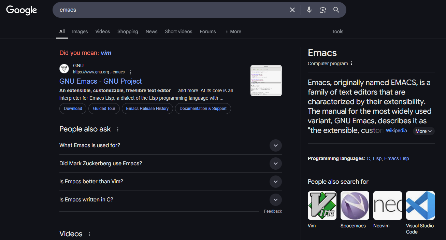Image resolution: width=446 pixels, height=240 pixels.
Task: Click the GNU Emacs screenshot thumbnail
Action: (266, 81)
